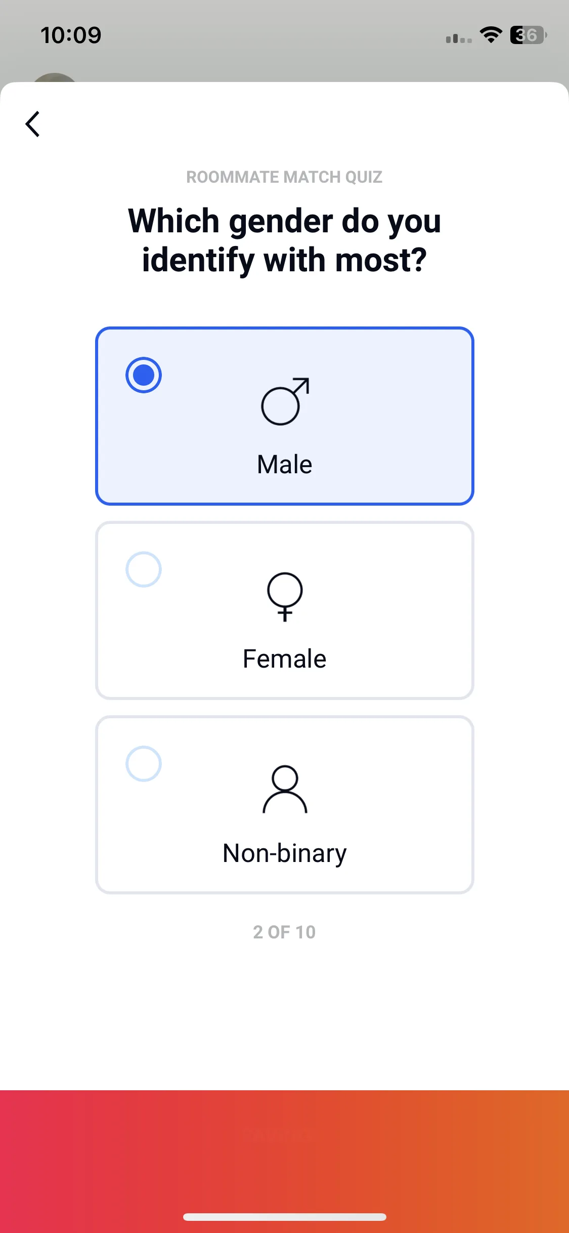
Task: Select the Male radio button
Action: tap(144, 375)
